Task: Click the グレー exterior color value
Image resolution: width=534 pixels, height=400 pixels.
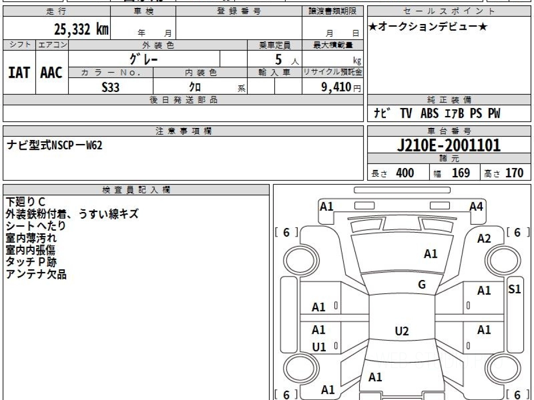Action: (x=144, y=58)
